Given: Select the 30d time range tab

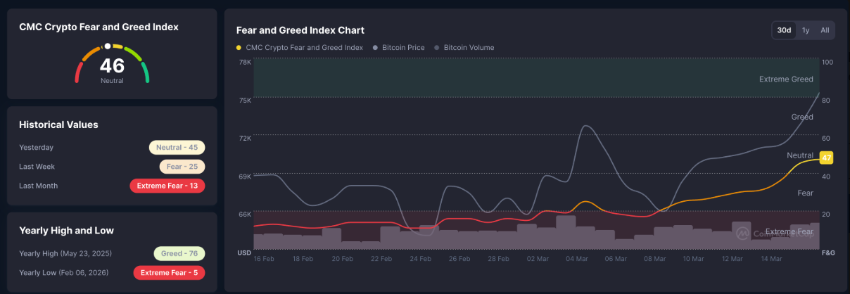Looking at the screenshot, I should [784, 30].
